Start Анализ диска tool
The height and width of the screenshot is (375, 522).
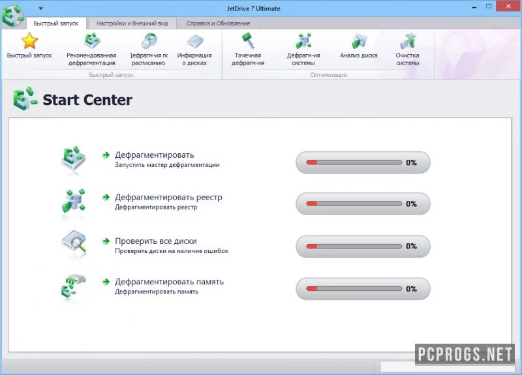coord(359,41)
